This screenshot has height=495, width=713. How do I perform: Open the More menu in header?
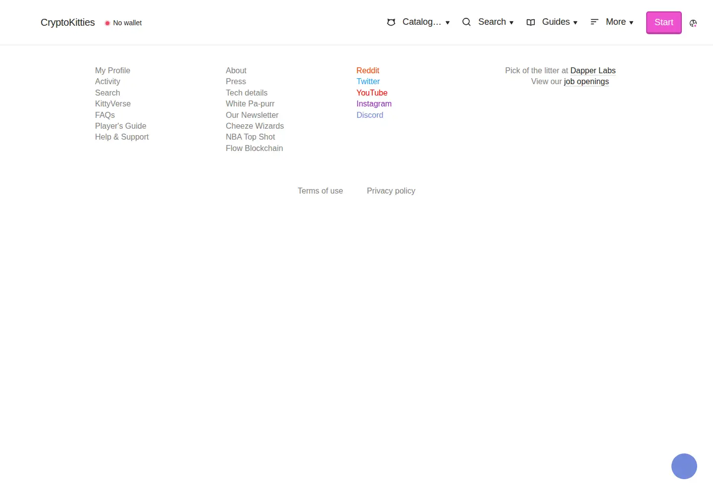click(612, 22)
